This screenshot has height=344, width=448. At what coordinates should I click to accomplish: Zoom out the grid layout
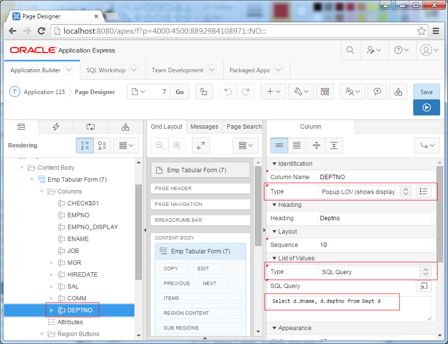coord(160,146)
